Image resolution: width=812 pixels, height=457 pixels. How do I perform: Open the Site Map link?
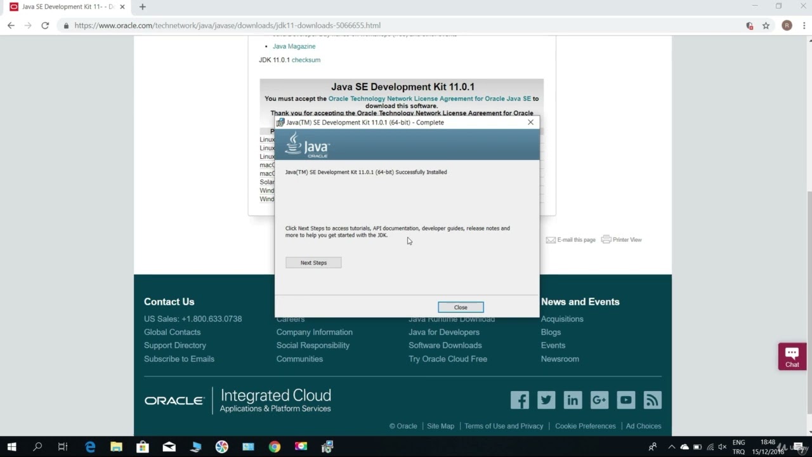[440, 426]
